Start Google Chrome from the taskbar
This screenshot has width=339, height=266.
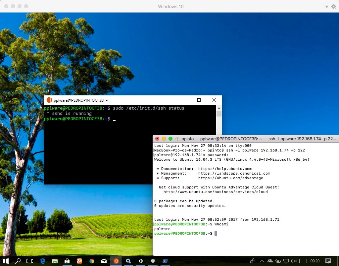[x=91, y=261]
